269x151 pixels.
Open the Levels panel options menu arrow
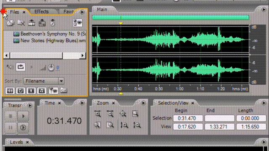tap(264, 142)
